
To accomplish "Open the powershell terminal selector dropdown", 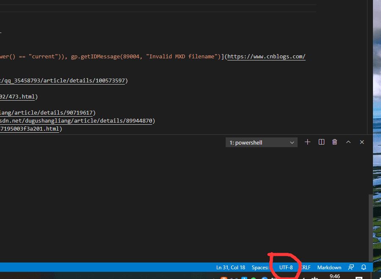I will (x=262, y=142).
